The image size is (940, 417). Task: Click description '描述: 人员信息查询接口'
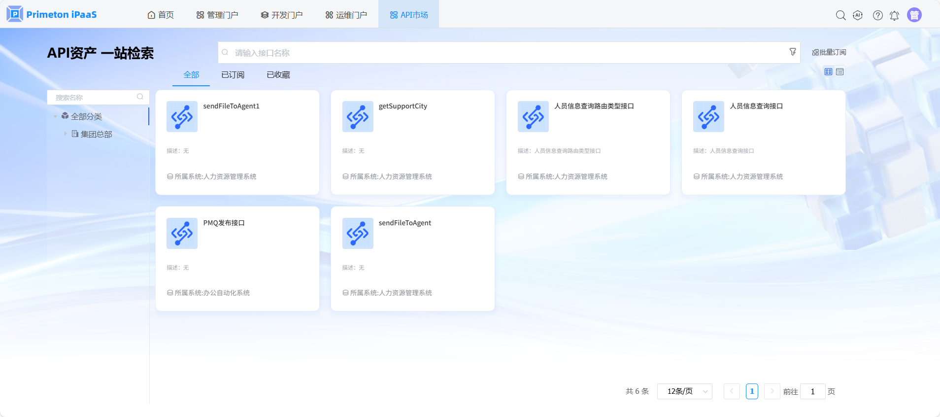(724, 151)
